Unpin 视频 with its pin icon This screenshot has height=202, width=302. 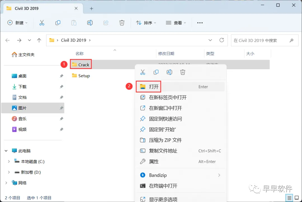(x=62, y=129)
